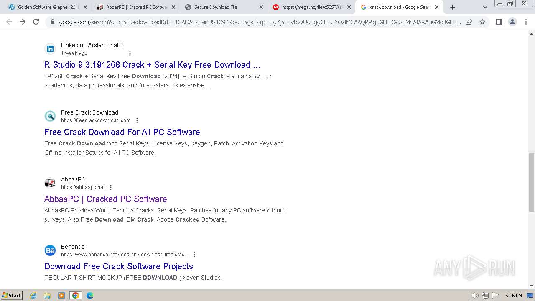This screenshot has width=535, height=301.
Task: Open Chrome's three-dot menu
Action: pos(525,22)
